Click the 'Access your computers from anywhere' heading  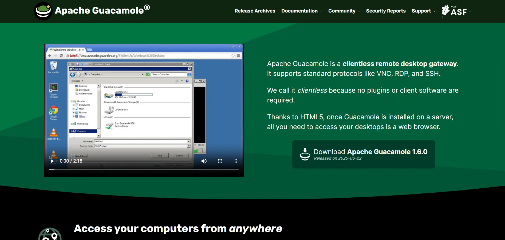pyautogui.click(x=178, y=229)
